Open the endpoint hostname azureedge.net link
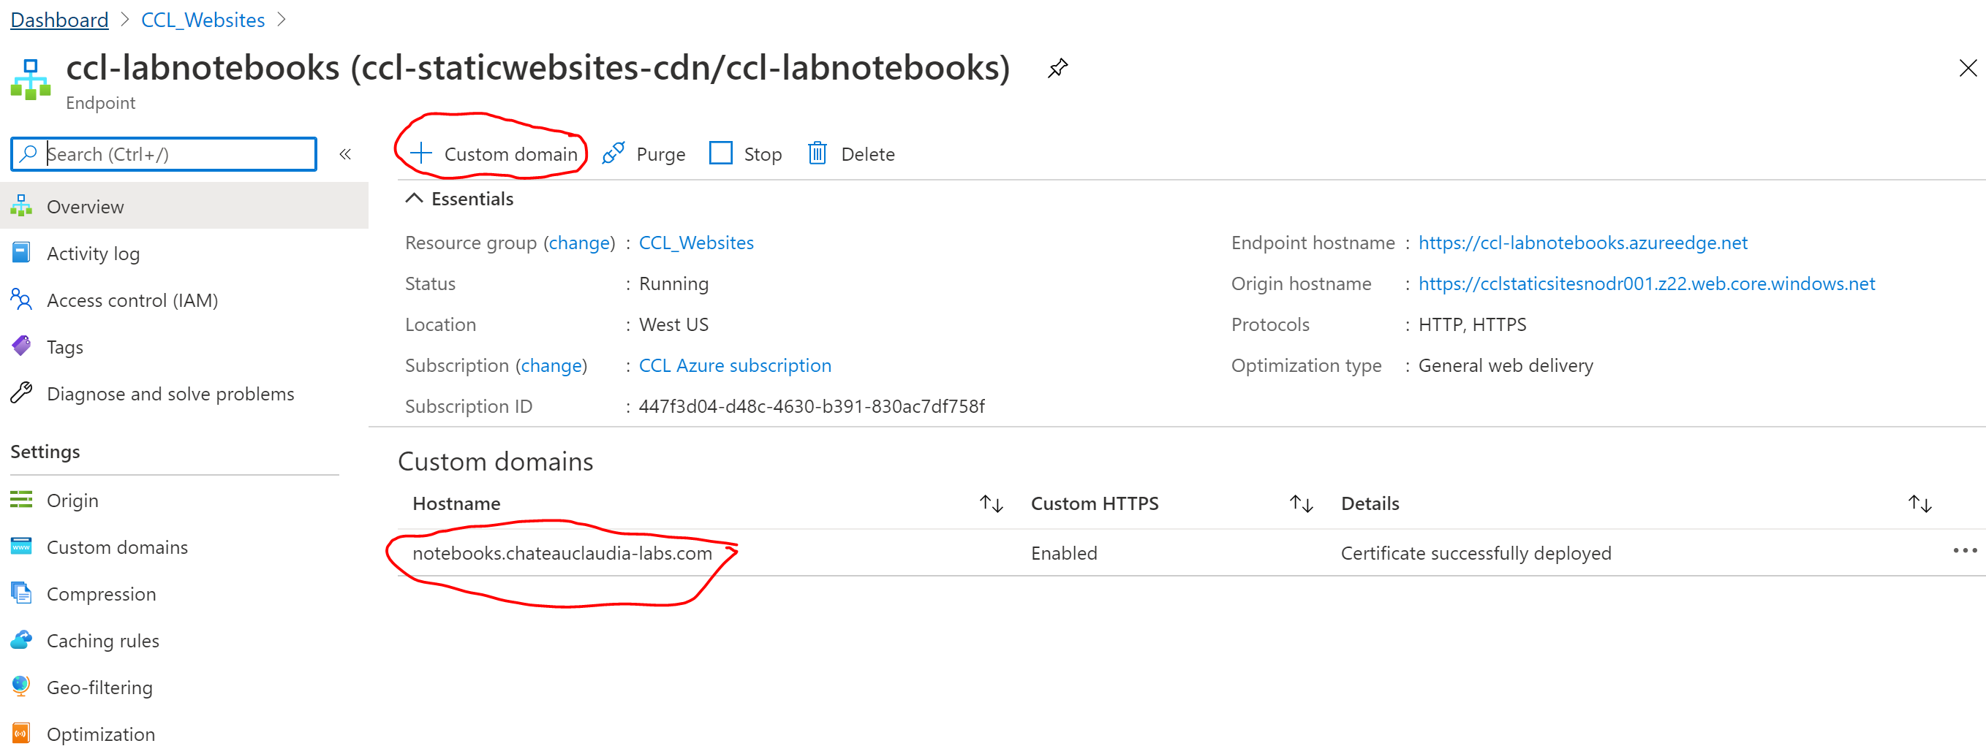Viewport: 1986px width, 746px height. 1582,243
